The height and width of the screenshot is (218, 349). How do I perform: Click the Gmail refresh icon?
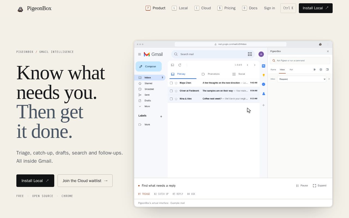tap(180, 65)
